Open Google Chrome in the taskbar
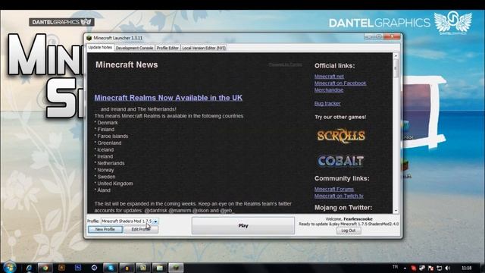 click(x=45, y=268)
